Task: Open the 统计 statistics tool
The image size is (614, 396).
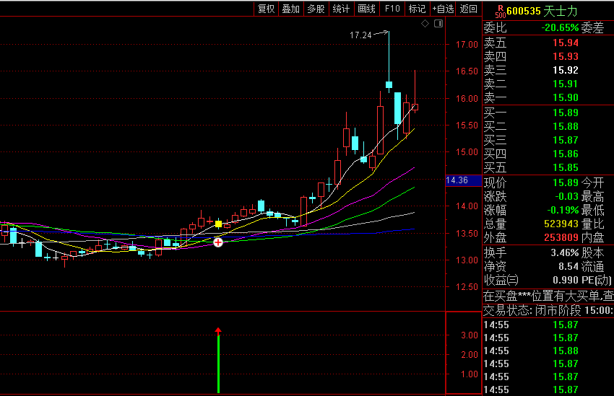Action: (341, 9)
